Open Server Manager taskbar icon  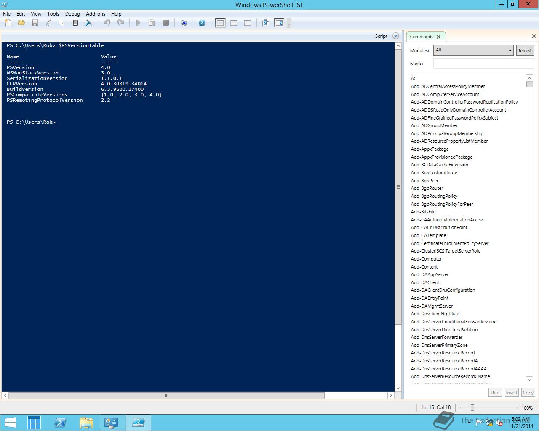34,422
